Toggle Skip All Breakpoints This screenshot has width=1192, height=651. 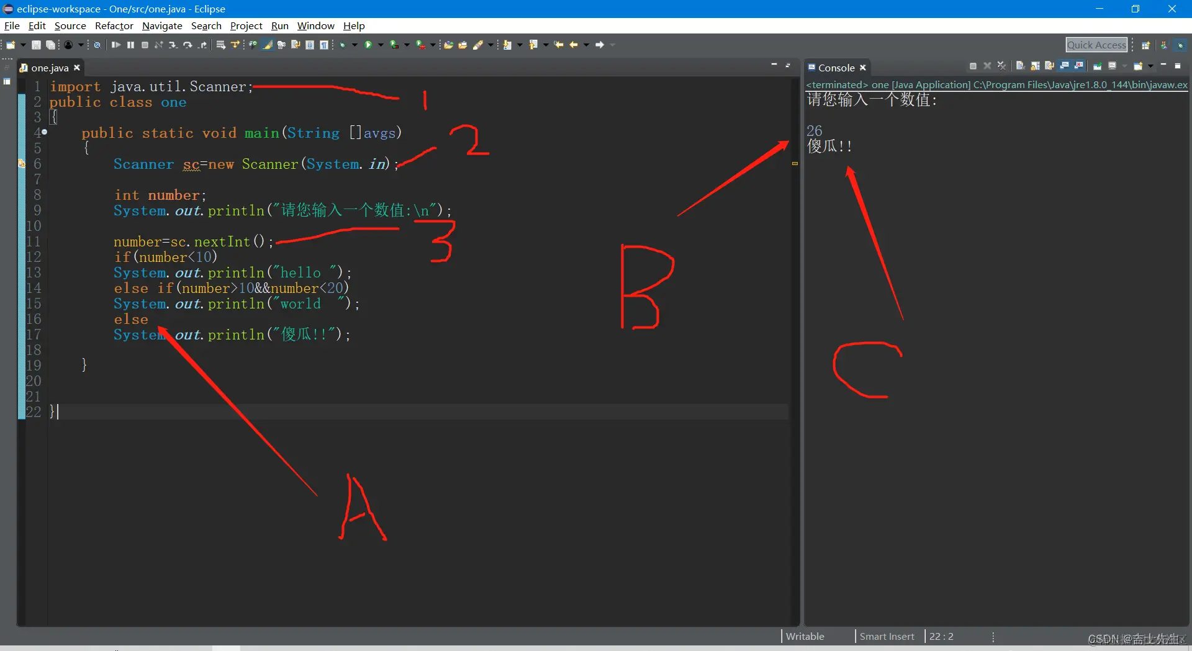(x=97, y=45)
